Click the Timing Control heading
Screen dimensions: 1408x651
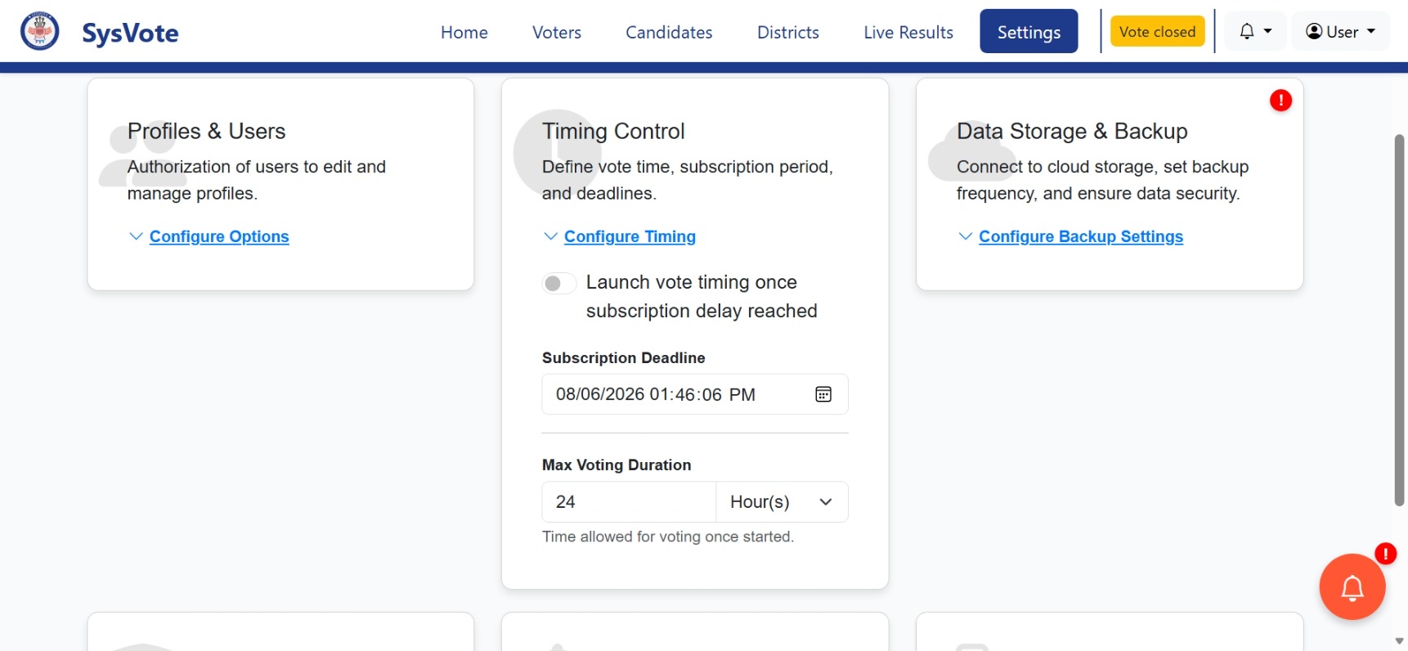[x=613, y=132]
